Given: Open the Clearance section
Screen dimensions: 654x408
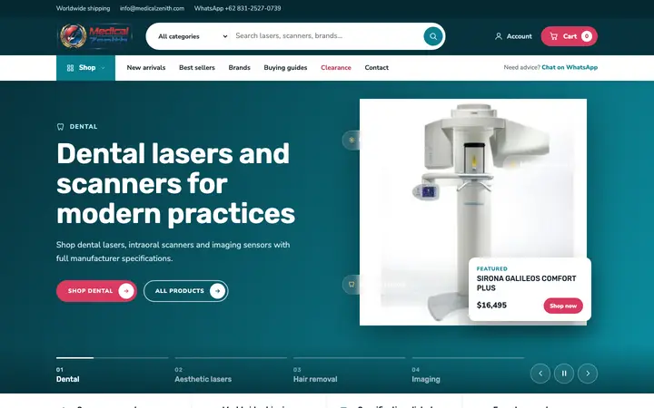Looking at the screenshot, I should point(336,67).
